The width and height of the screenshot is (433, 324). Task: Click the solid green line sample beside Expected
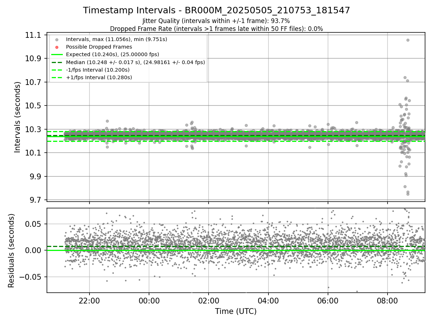pyautogui.click(x=57, y=55)
